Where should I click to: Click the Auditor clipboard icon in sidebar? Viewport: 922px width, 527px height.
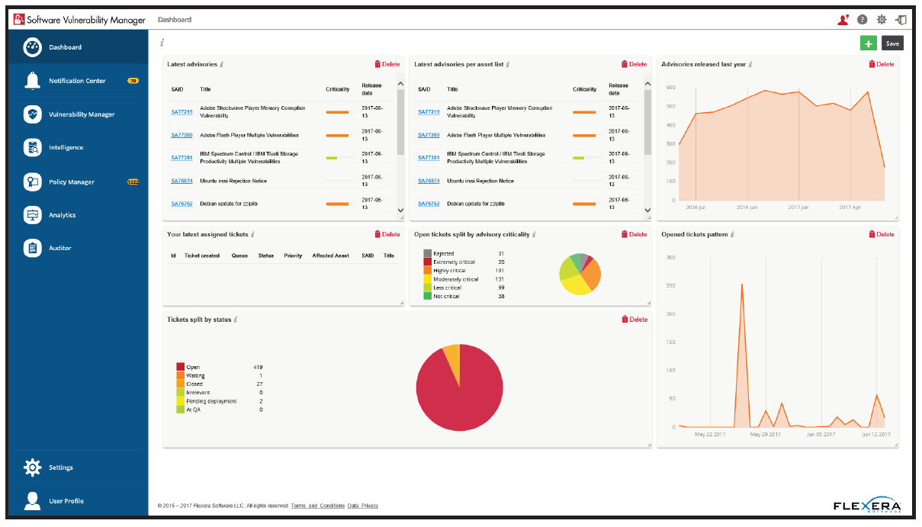point(32,248)
